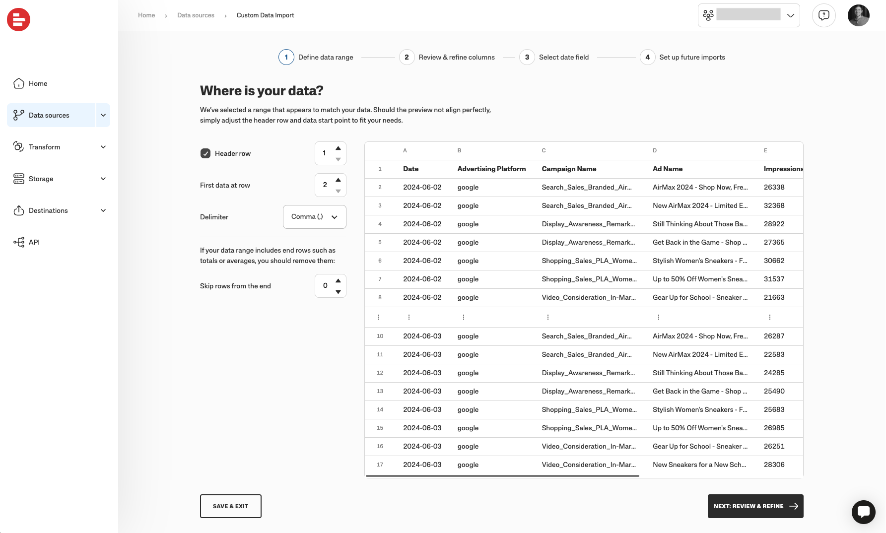Click the Campaign Name column header
Image resolution: width=886 pixels, height=533 pixels.
(x=569, y=169)
